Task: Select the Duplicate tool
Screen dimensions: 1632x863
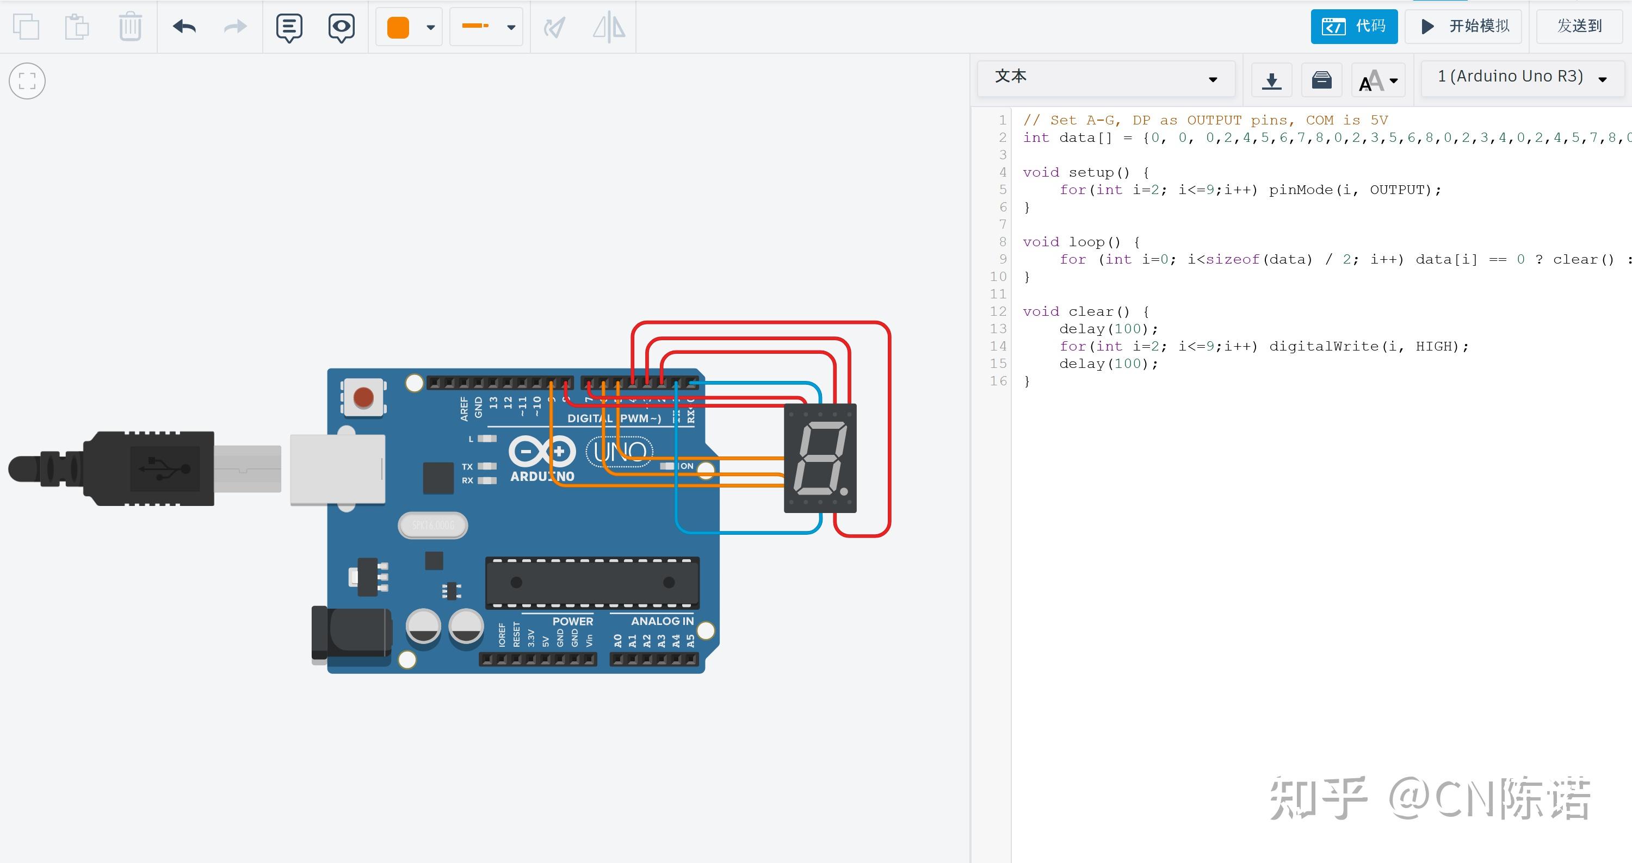Action: (27, 27)
